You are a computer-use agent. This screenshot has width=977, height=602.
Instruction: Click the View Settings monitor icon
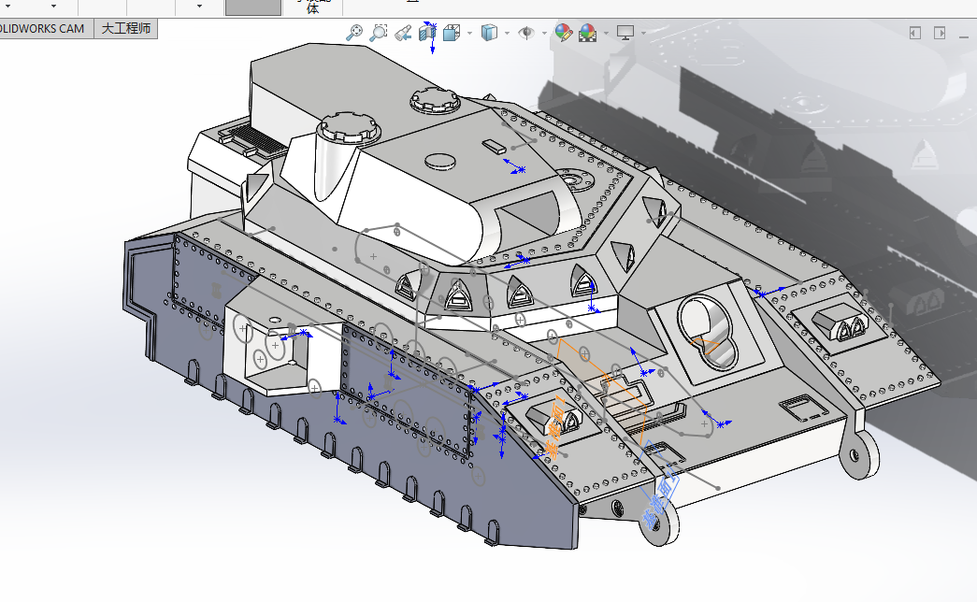coord(625,33)
